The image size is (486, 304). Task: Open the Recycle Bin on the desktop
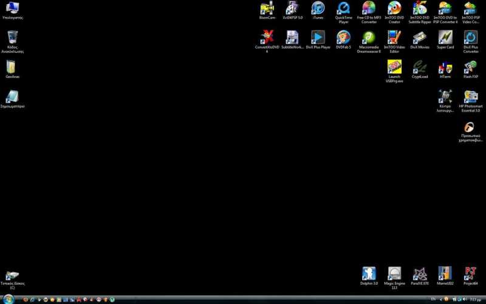[x=12, y=38]
